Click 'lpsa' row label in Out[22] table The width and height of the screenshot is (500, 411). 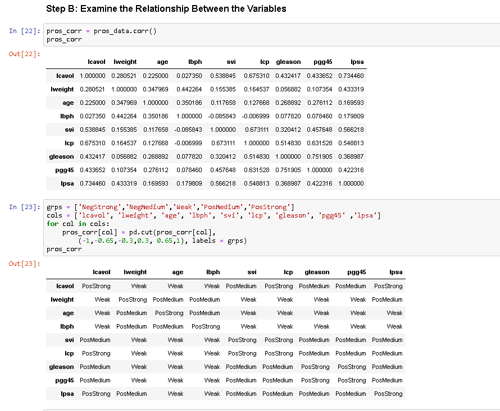click(x=67, y=183)
